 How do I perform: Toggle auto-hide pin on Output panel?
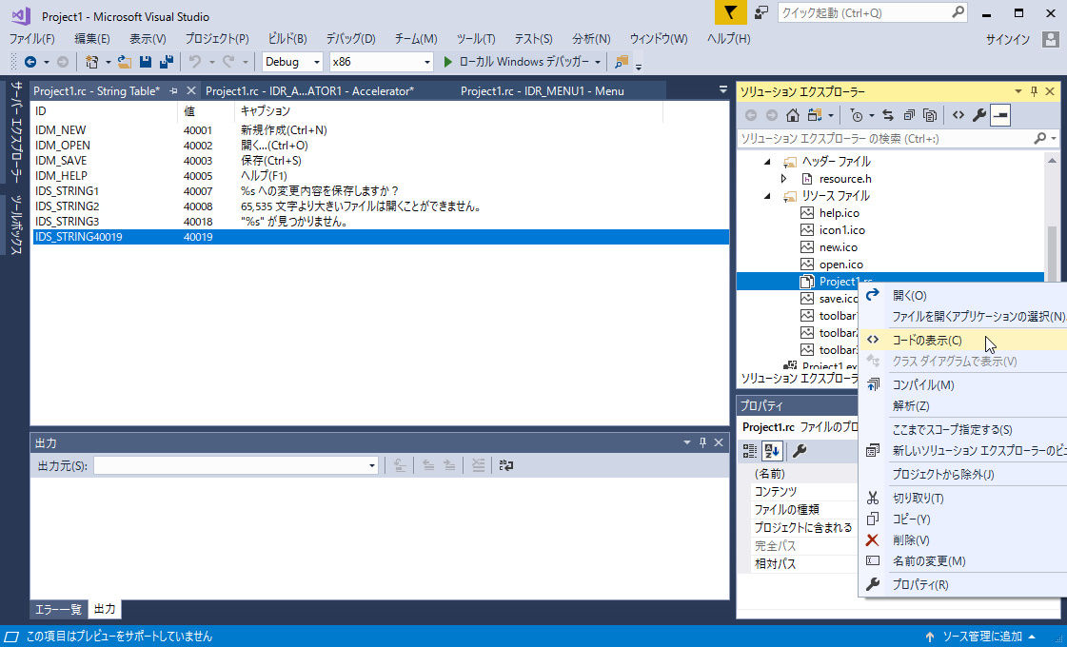[x=703, y=442]
